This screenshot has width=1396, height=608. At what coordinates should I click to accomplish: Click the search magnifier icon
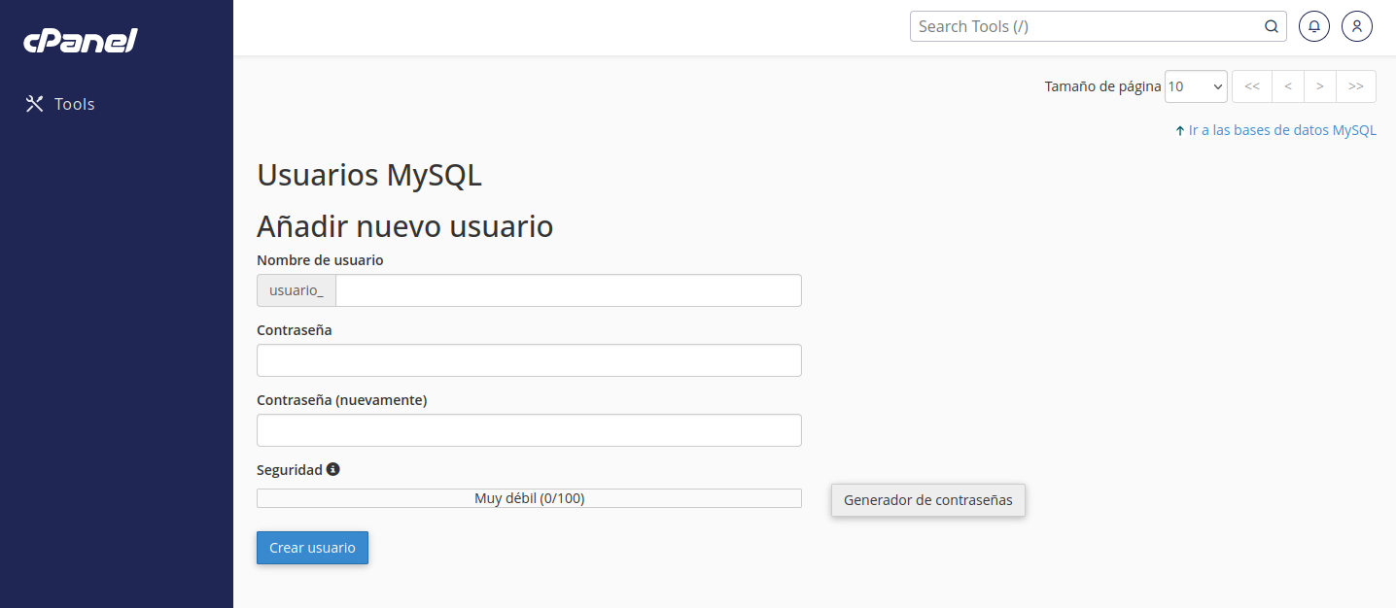[x=1271, y=26]
